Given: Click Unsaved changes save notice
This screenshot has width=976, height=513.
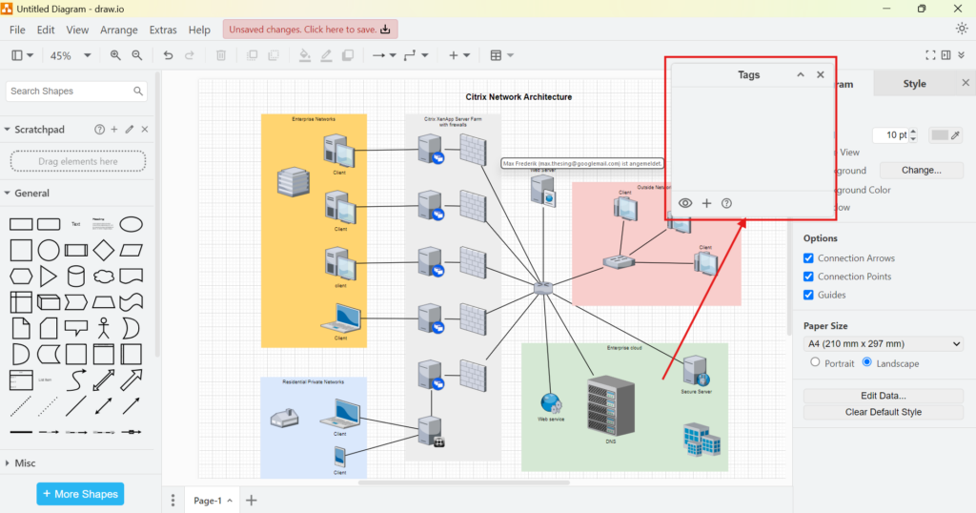Looking at the screenshot, I should coord(310,30).
